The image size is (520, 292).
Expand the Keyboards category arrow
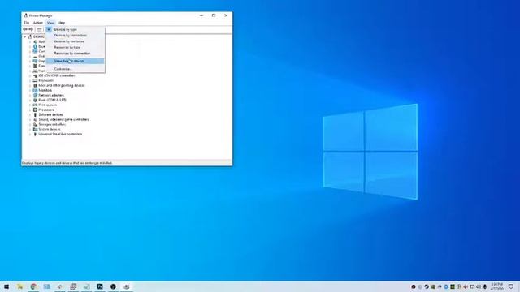click(x=30, y=80)
